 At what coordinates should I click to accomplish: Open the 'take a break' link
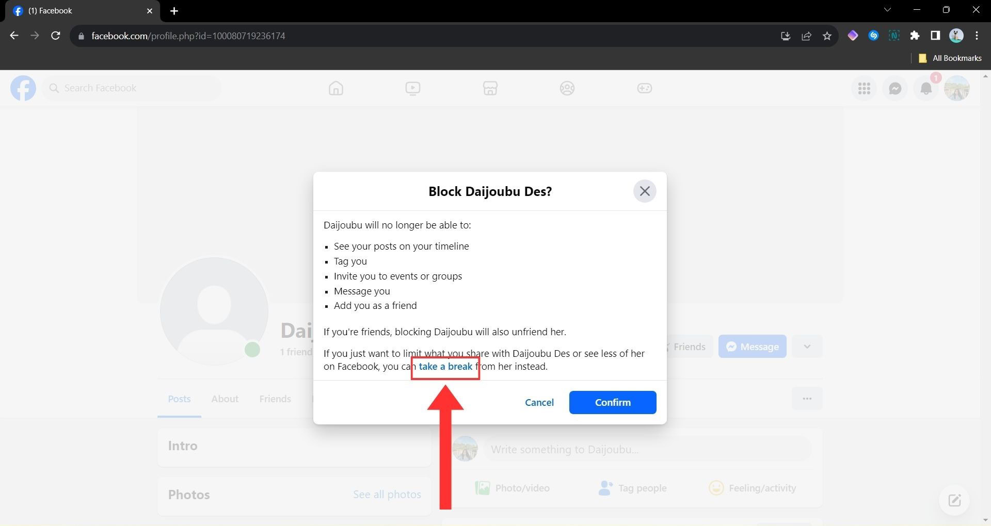(x=445, y=366)
